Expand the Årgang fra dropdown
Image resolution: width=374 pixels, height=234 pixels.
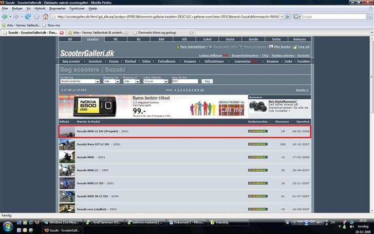coord(111,81)
